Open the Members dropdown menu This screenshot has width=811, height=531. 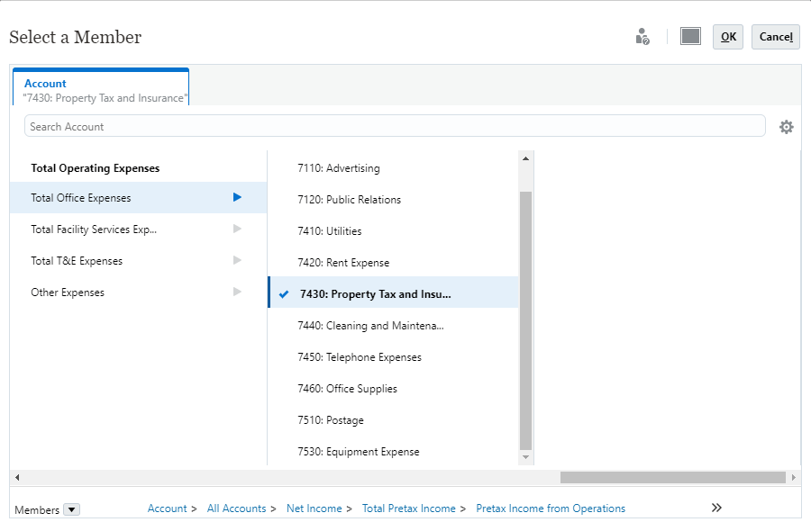[x=72, y=509]
